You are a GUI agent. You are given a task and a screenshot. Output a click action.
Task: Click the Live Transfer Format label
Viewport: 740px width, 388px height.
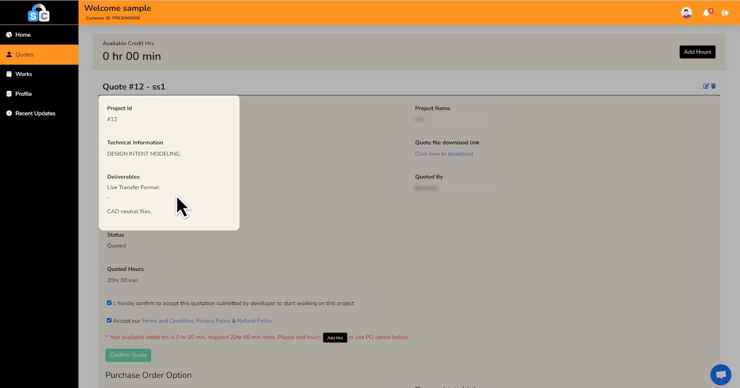click(x=134, y=188)
